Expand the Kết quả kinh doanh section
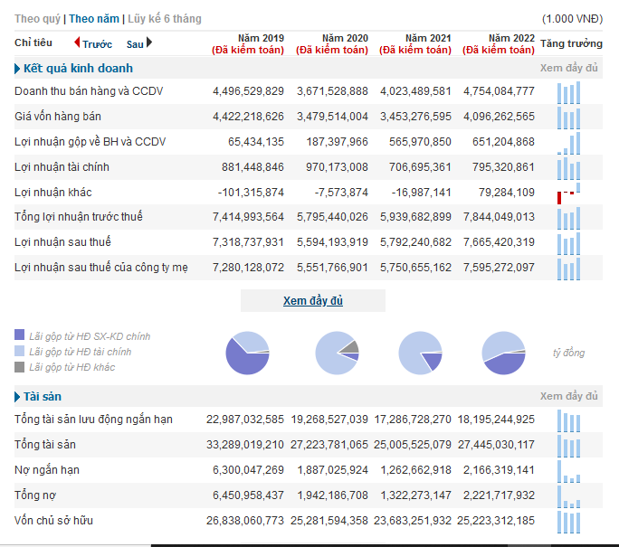Image resolution: width=619 pixels, height=547 pixels. click(x=17, y=69)
